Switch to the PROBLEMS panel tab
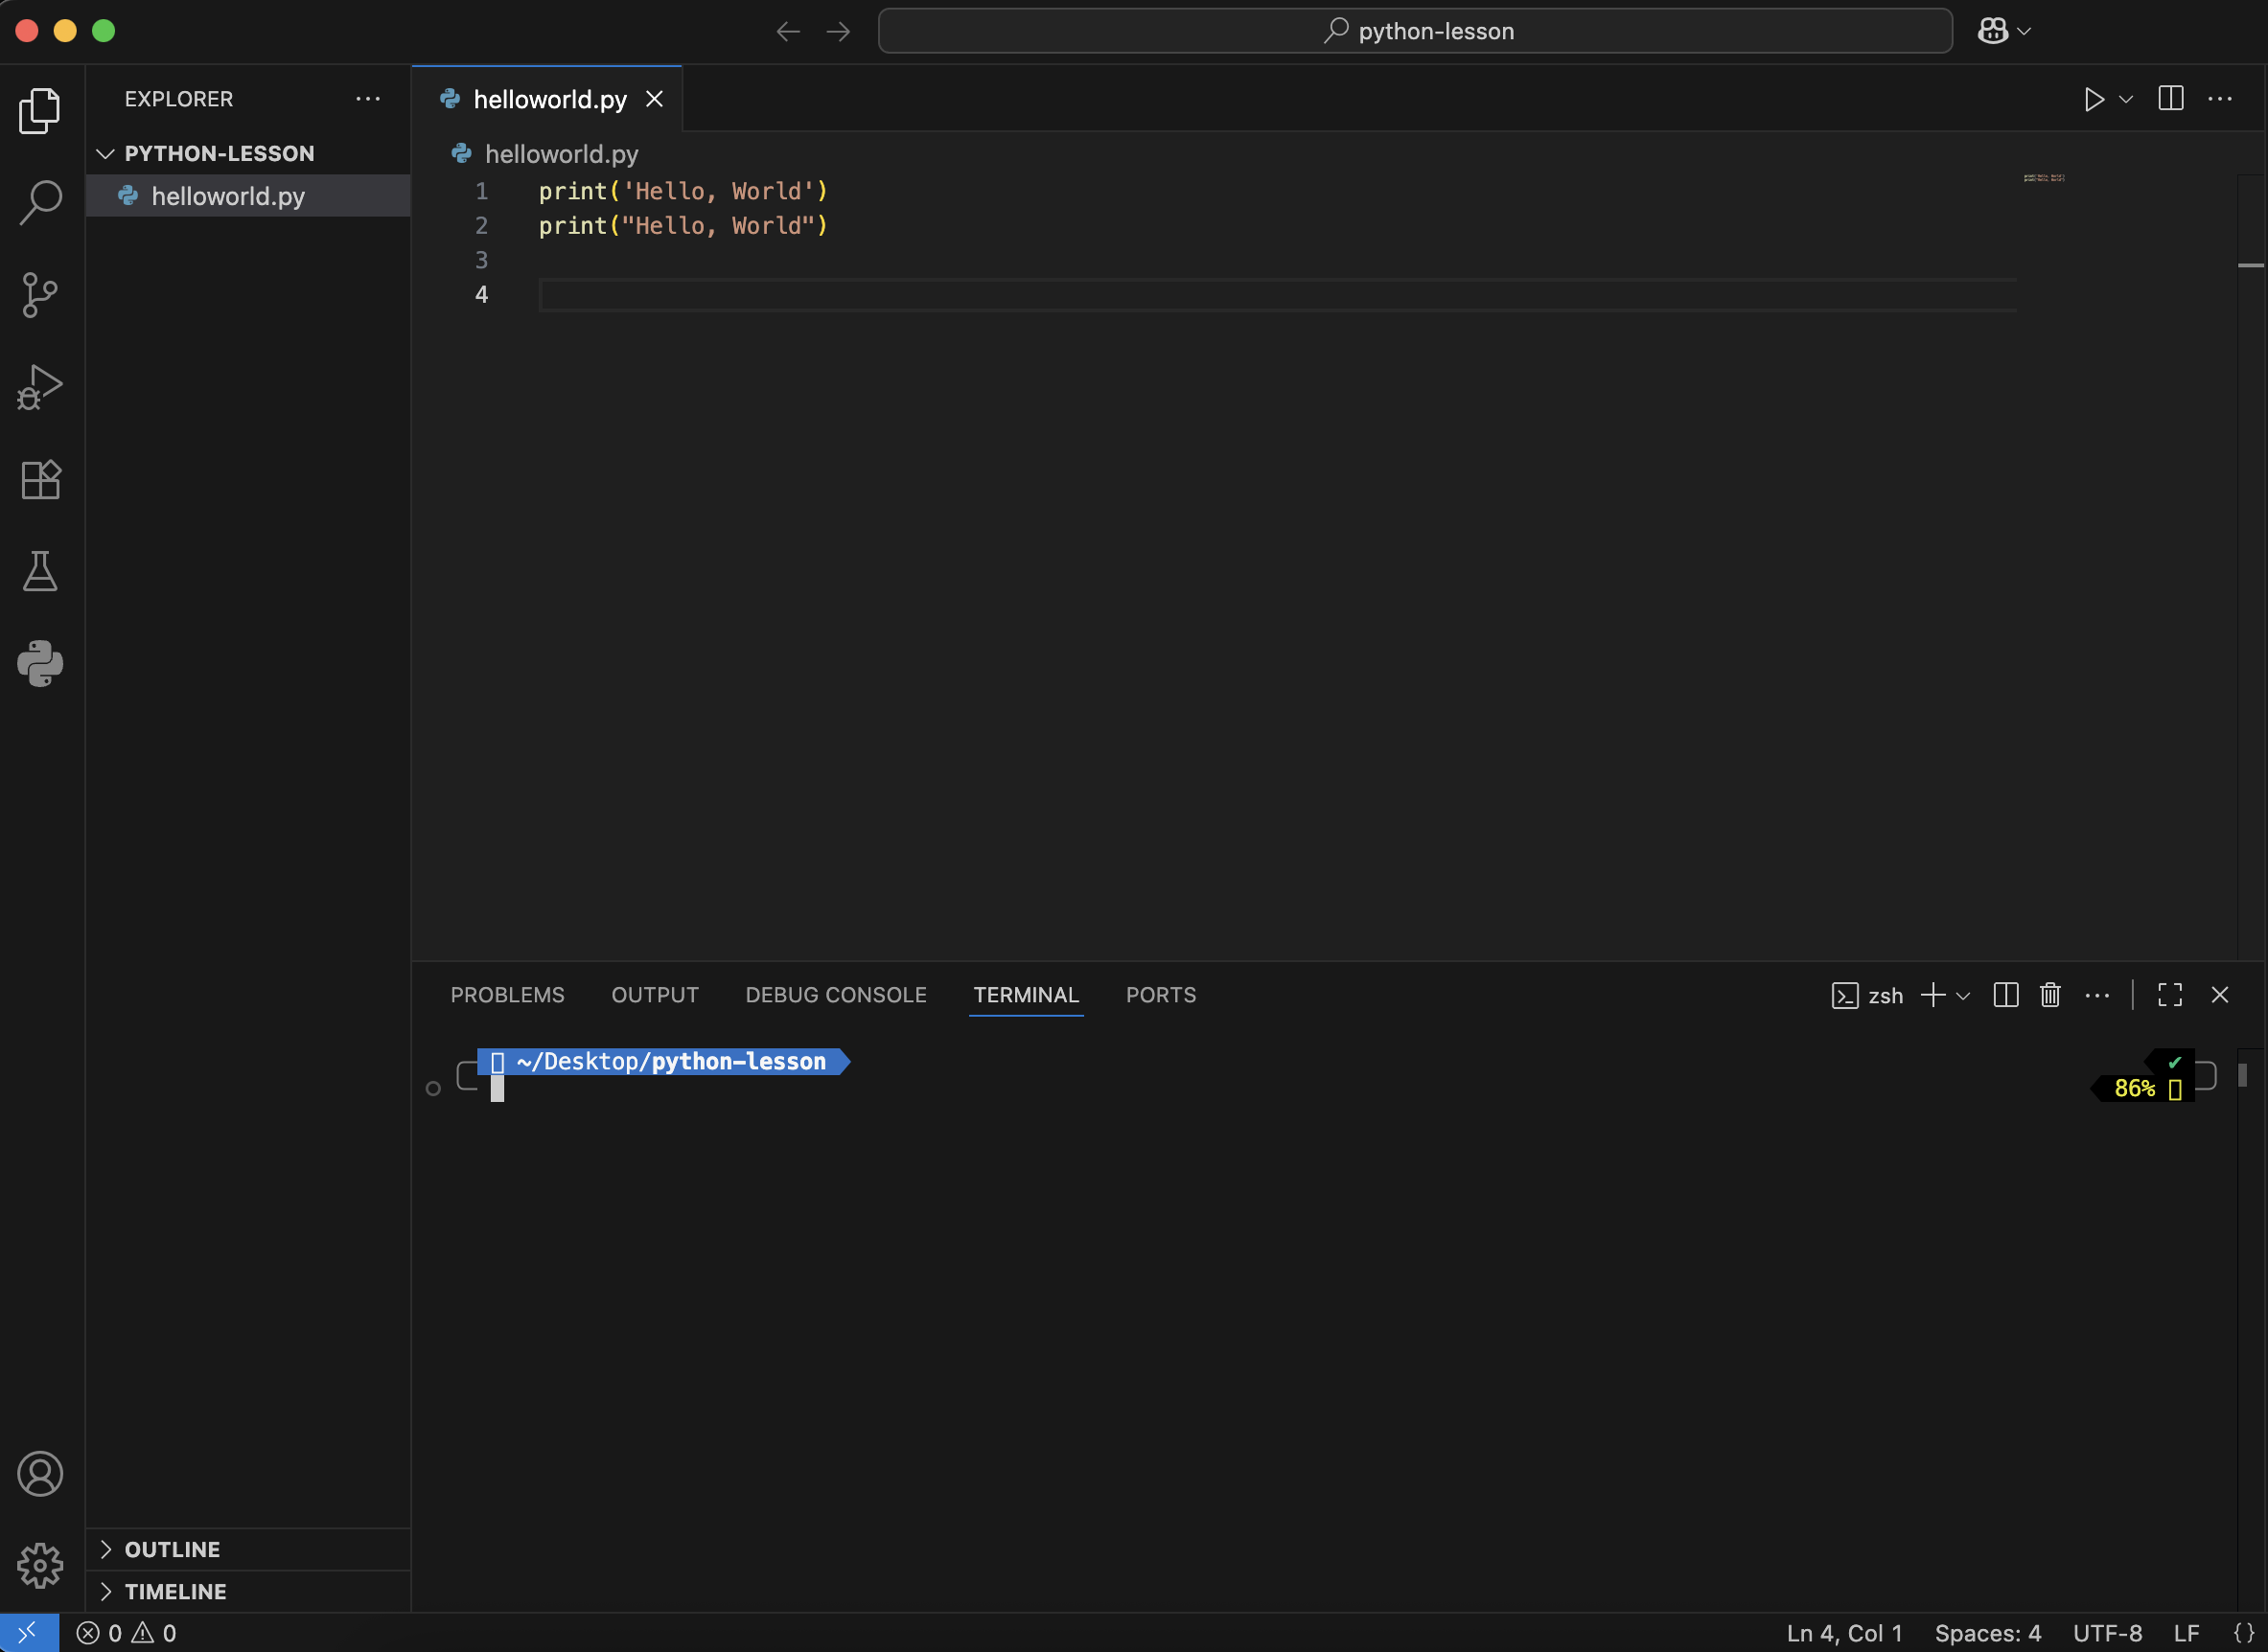Image resolution: width=2268 pixels, height=1652 pixels. (x=507, y=995)
